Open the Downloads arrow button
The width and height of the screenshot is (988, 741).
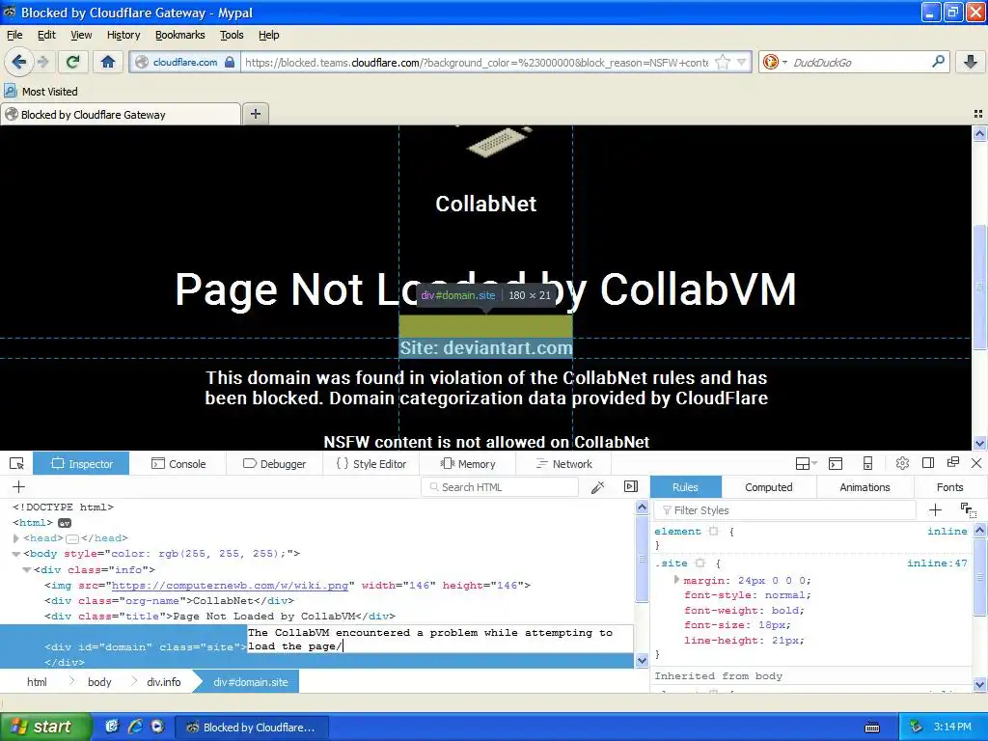coord(971,62)
